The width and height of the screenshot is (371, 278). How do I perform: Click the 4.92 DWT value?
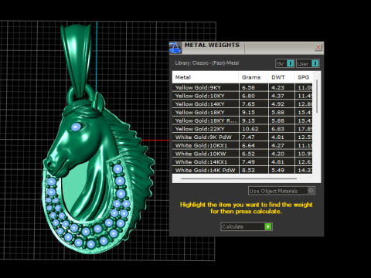[x=277, y=104]
